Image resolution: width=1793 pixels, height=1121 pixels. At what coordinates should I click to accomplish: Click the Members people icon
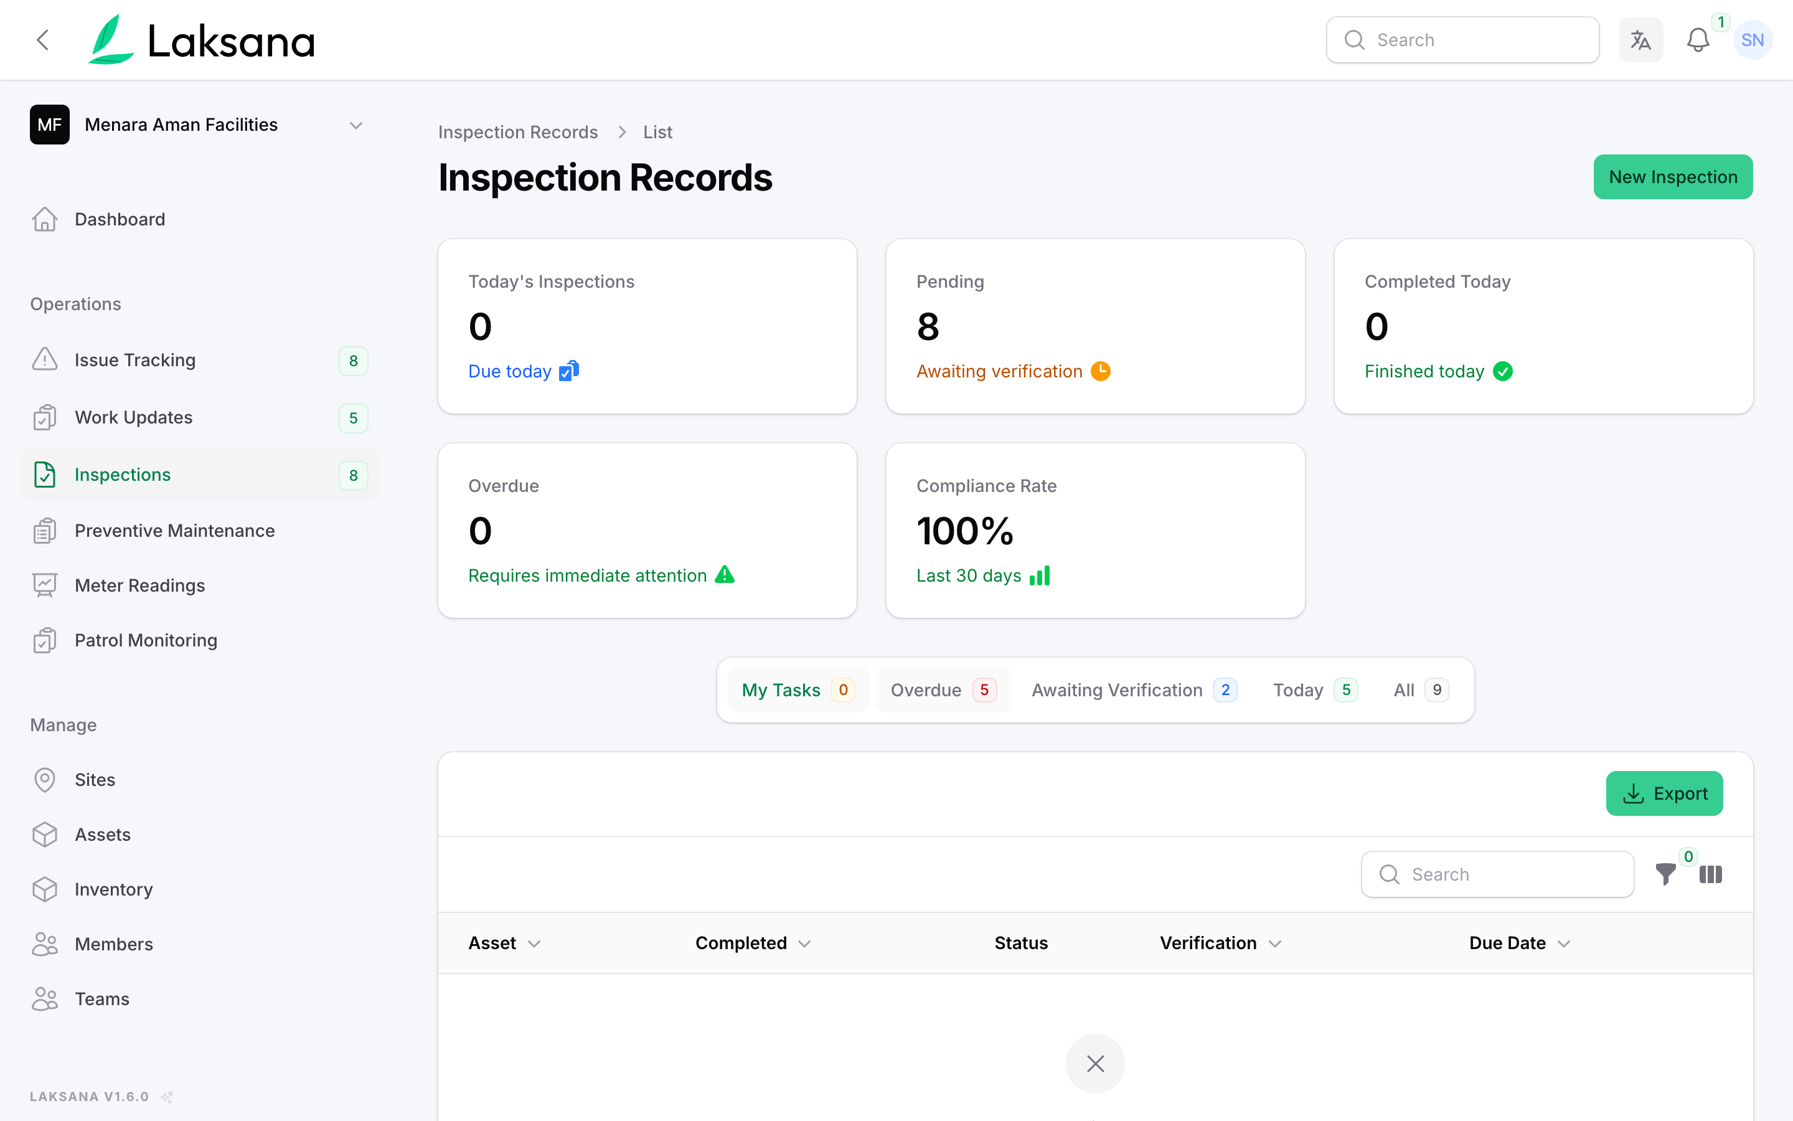(44, 944)
